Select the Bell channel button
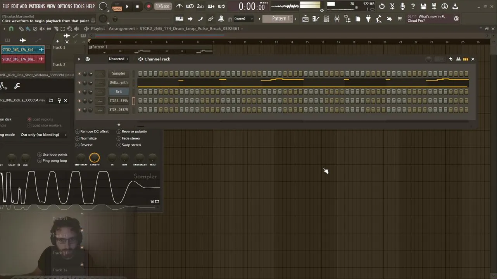 pyautogui.click(x=119, y=91)
